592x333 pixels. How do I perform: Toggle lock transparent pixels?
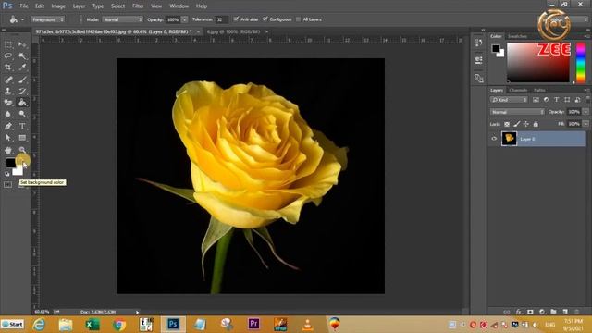tap(507, 124)
